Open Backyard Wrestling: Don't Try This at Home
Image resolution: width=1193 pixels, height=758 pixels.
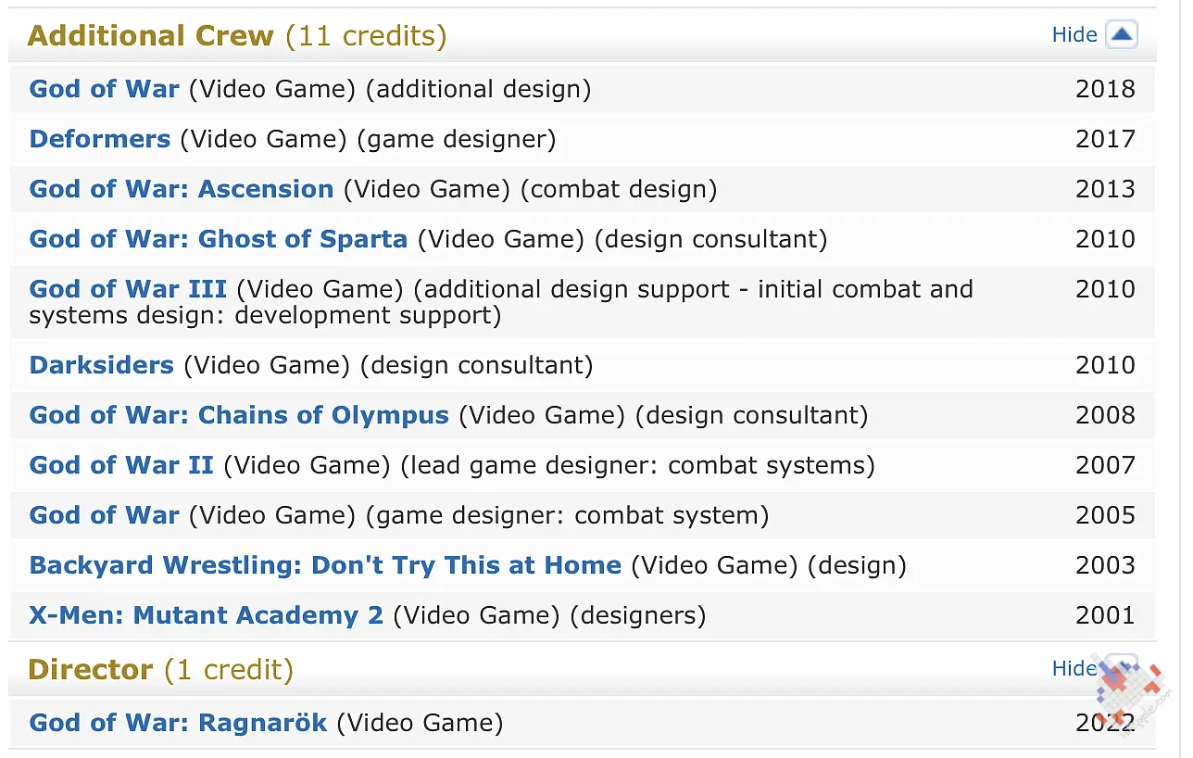325,565
